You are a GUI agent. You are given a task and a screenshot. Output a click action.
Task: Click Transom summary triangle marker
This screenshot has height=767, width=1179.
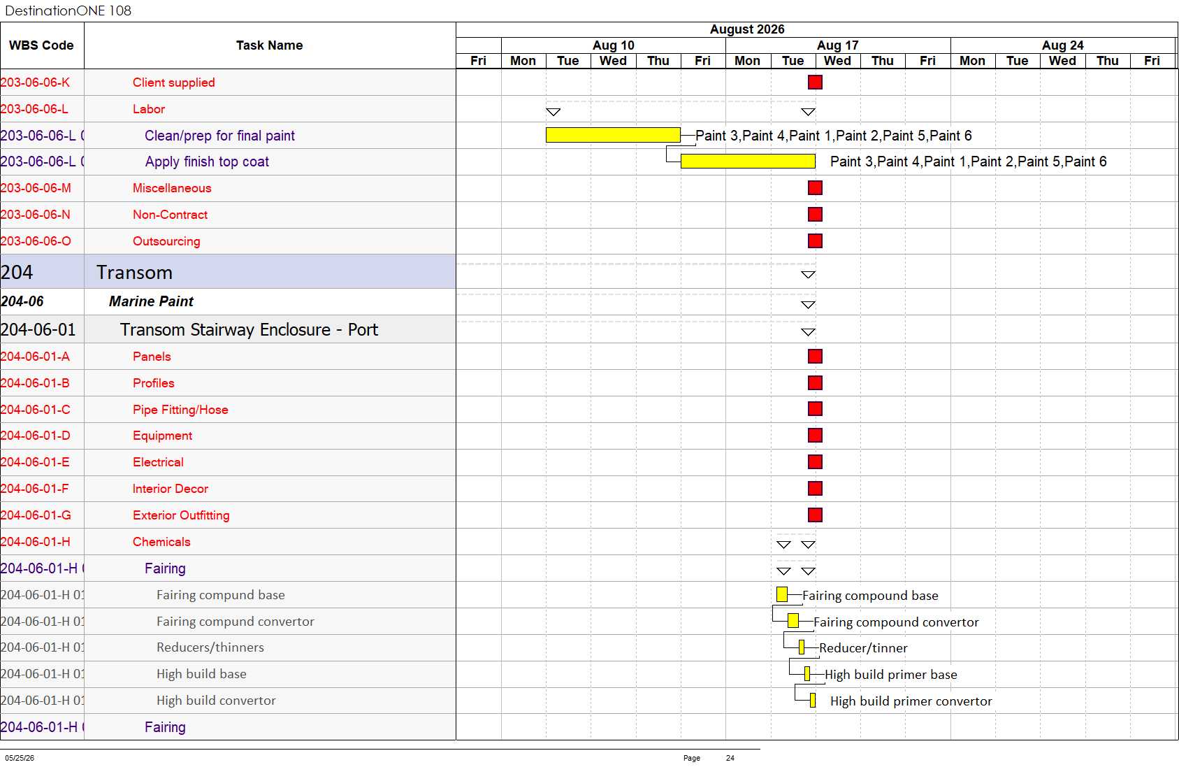pos(808,275)
